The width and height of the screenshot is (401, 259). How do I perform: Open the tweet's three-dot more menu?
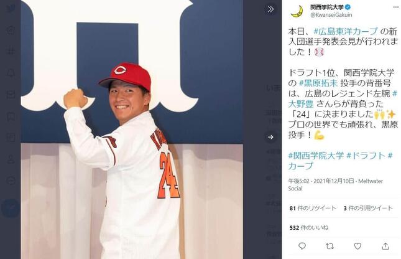click(x=395, y=7)
